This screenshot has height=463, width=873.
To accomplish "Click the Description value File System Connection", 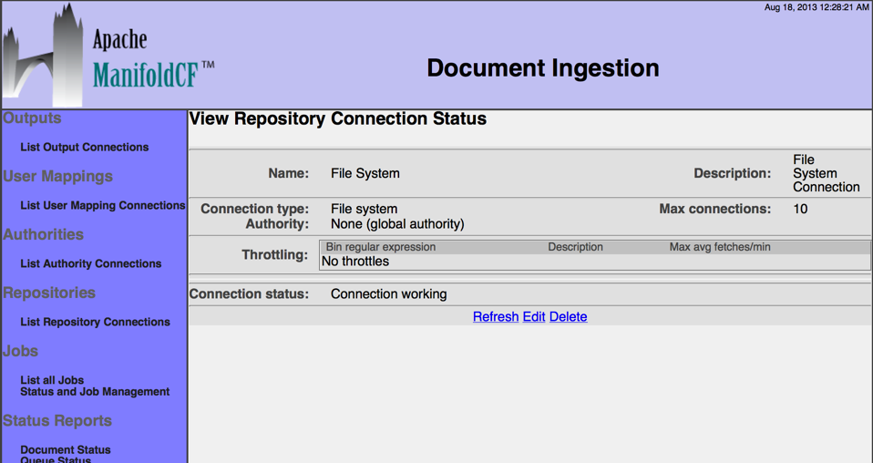I will coord(827,173).
